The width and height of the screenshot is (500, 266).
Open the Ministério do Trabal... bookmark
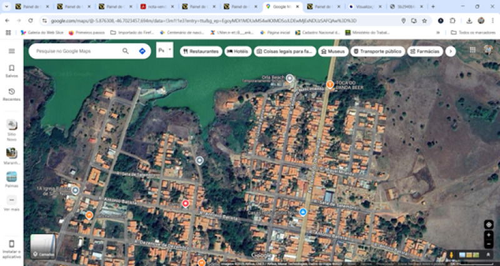pos(367,33)
